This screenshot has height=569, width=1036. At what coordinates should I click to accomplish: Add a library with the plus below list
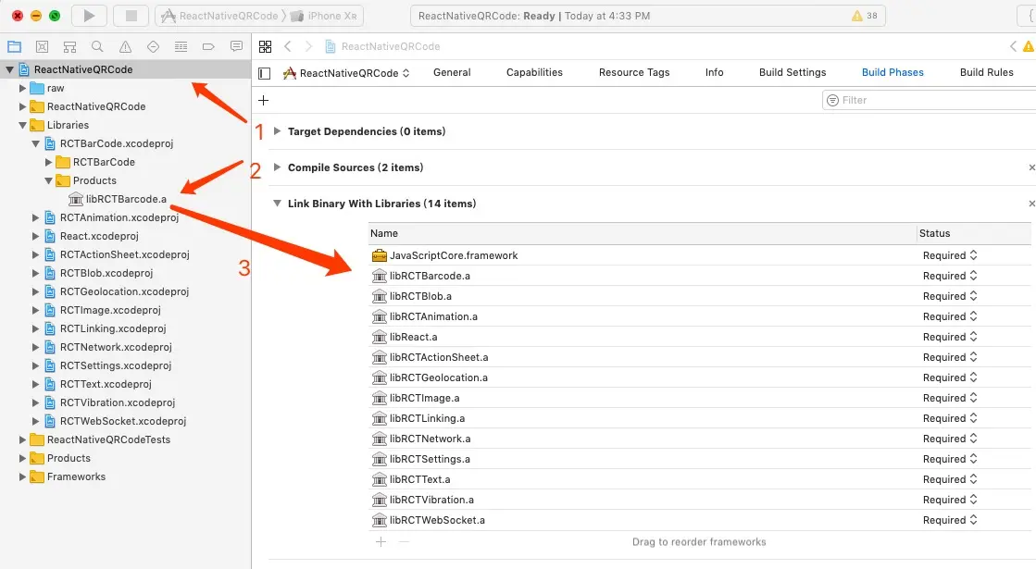tap(381, 542)
